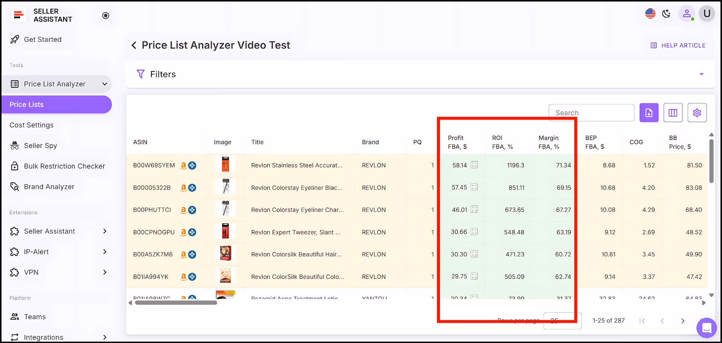Sort by ASIN column header

(140, 142)
